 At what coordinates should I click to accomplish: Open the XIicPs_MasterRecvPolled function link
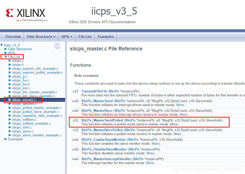pyautogui.click(x=102, y=130)
